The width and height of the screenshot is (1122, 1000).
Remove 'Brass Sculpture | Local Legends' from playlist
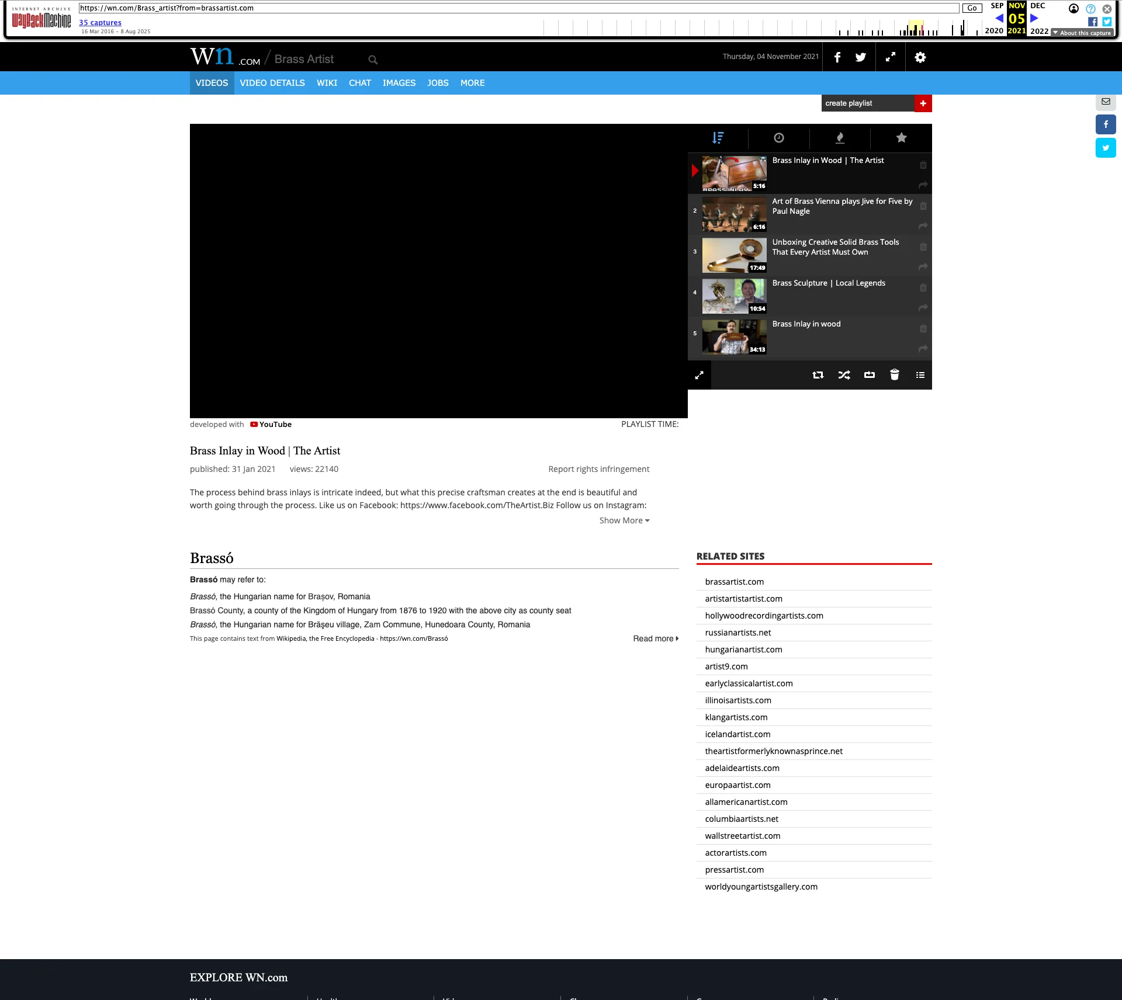coord(923,288)
